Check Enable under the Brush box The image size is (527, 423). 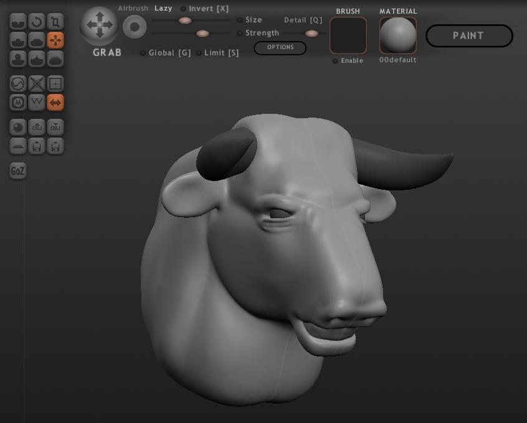click(335, 60)
